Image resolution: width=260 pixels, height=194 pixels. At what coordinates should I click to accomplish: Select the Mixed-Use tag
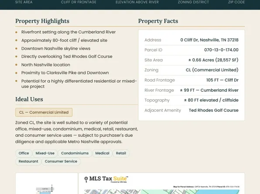pyautogui.click(x=45, y=153)
